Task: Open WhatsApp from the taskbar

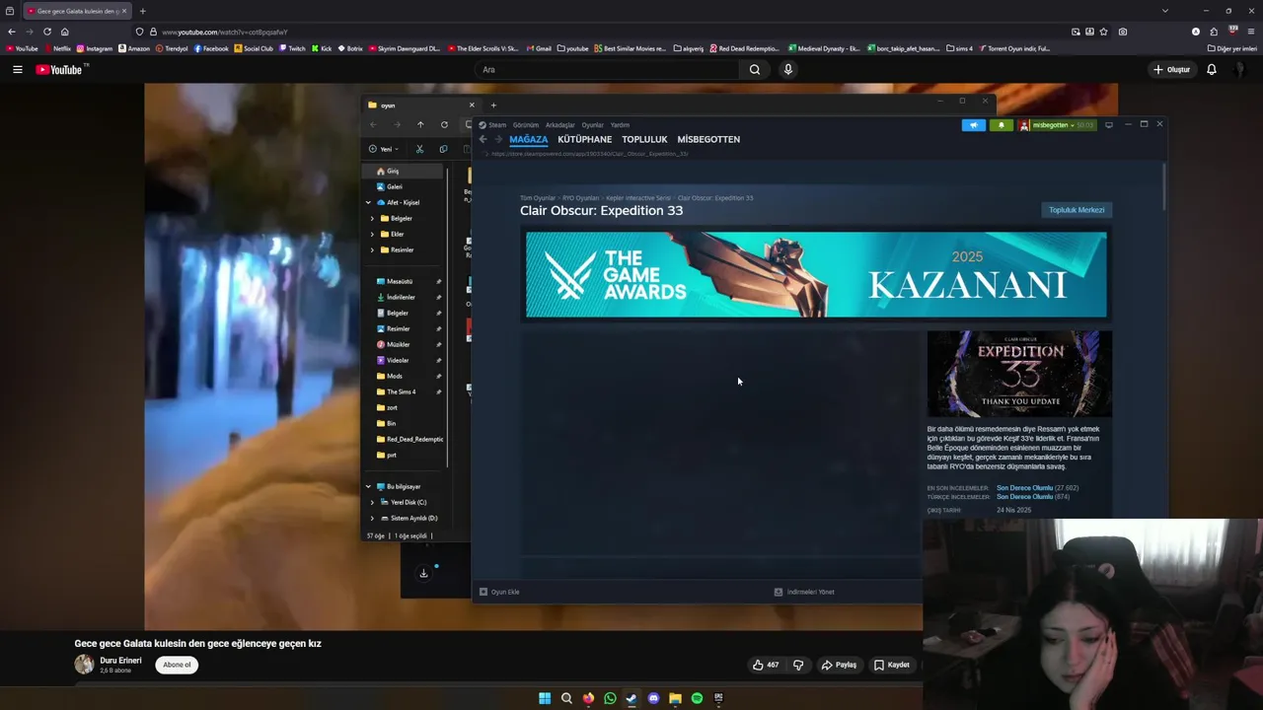Action: click(x=610, y=698)
